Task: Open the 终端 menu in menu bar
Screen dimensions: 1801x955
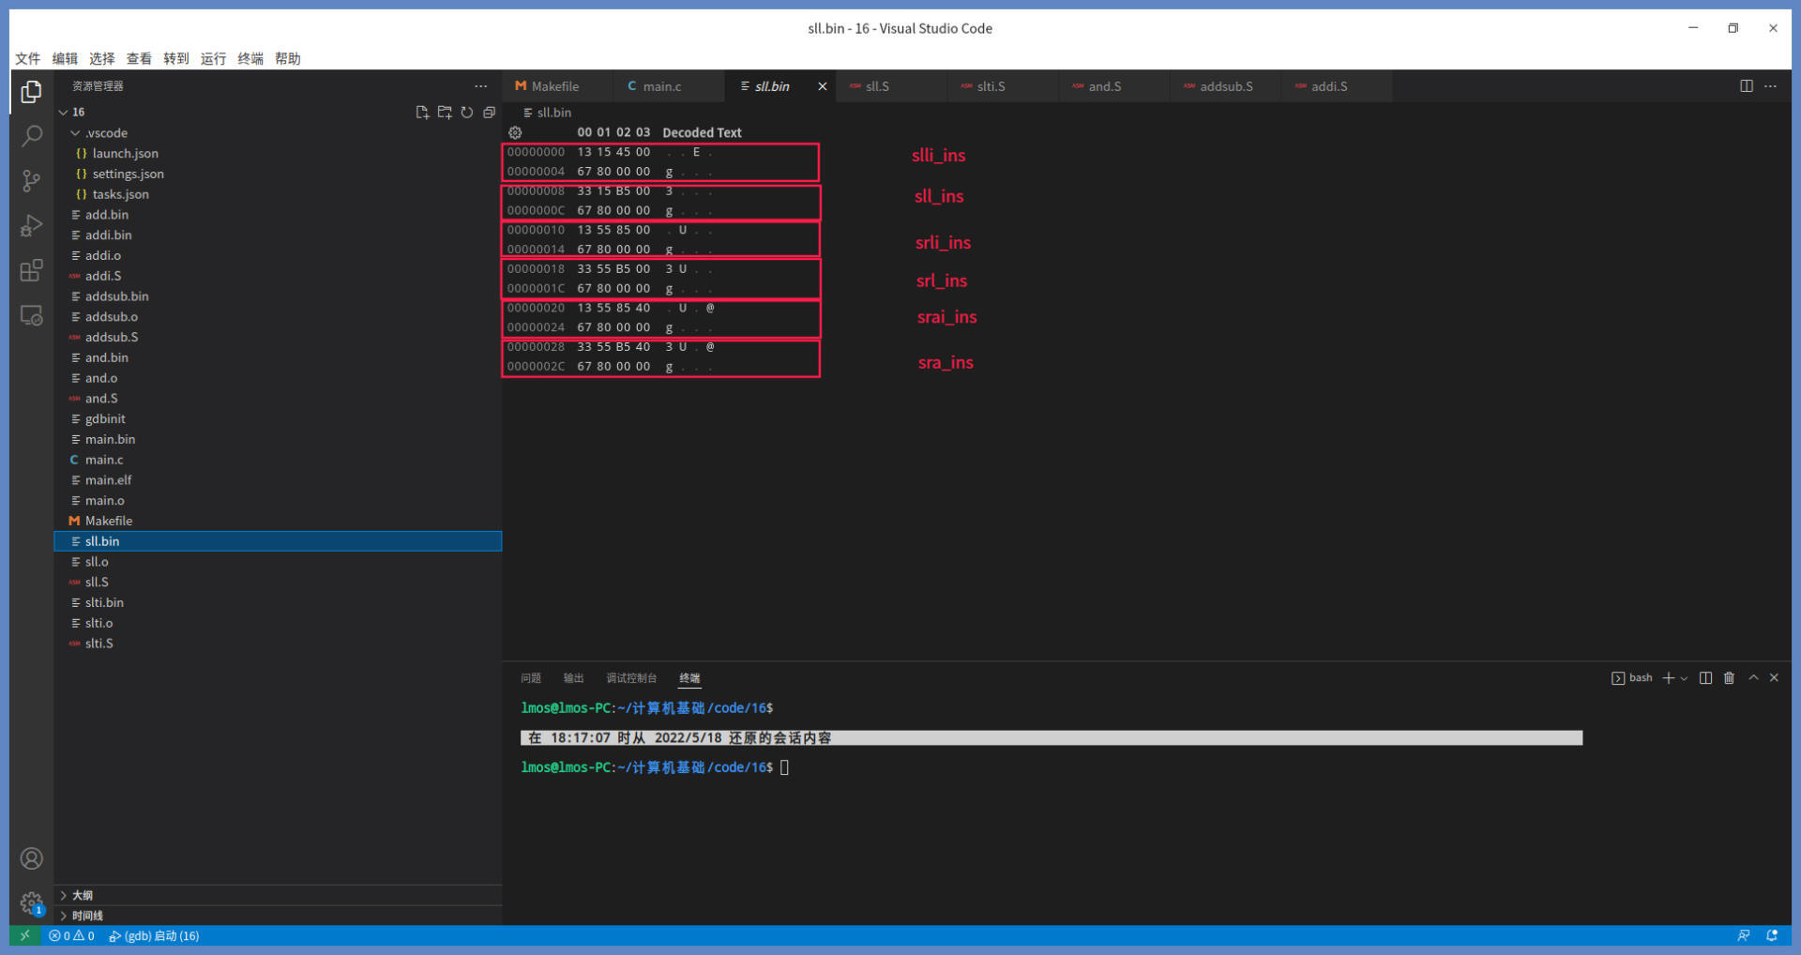Action: [x=250, y=58]
